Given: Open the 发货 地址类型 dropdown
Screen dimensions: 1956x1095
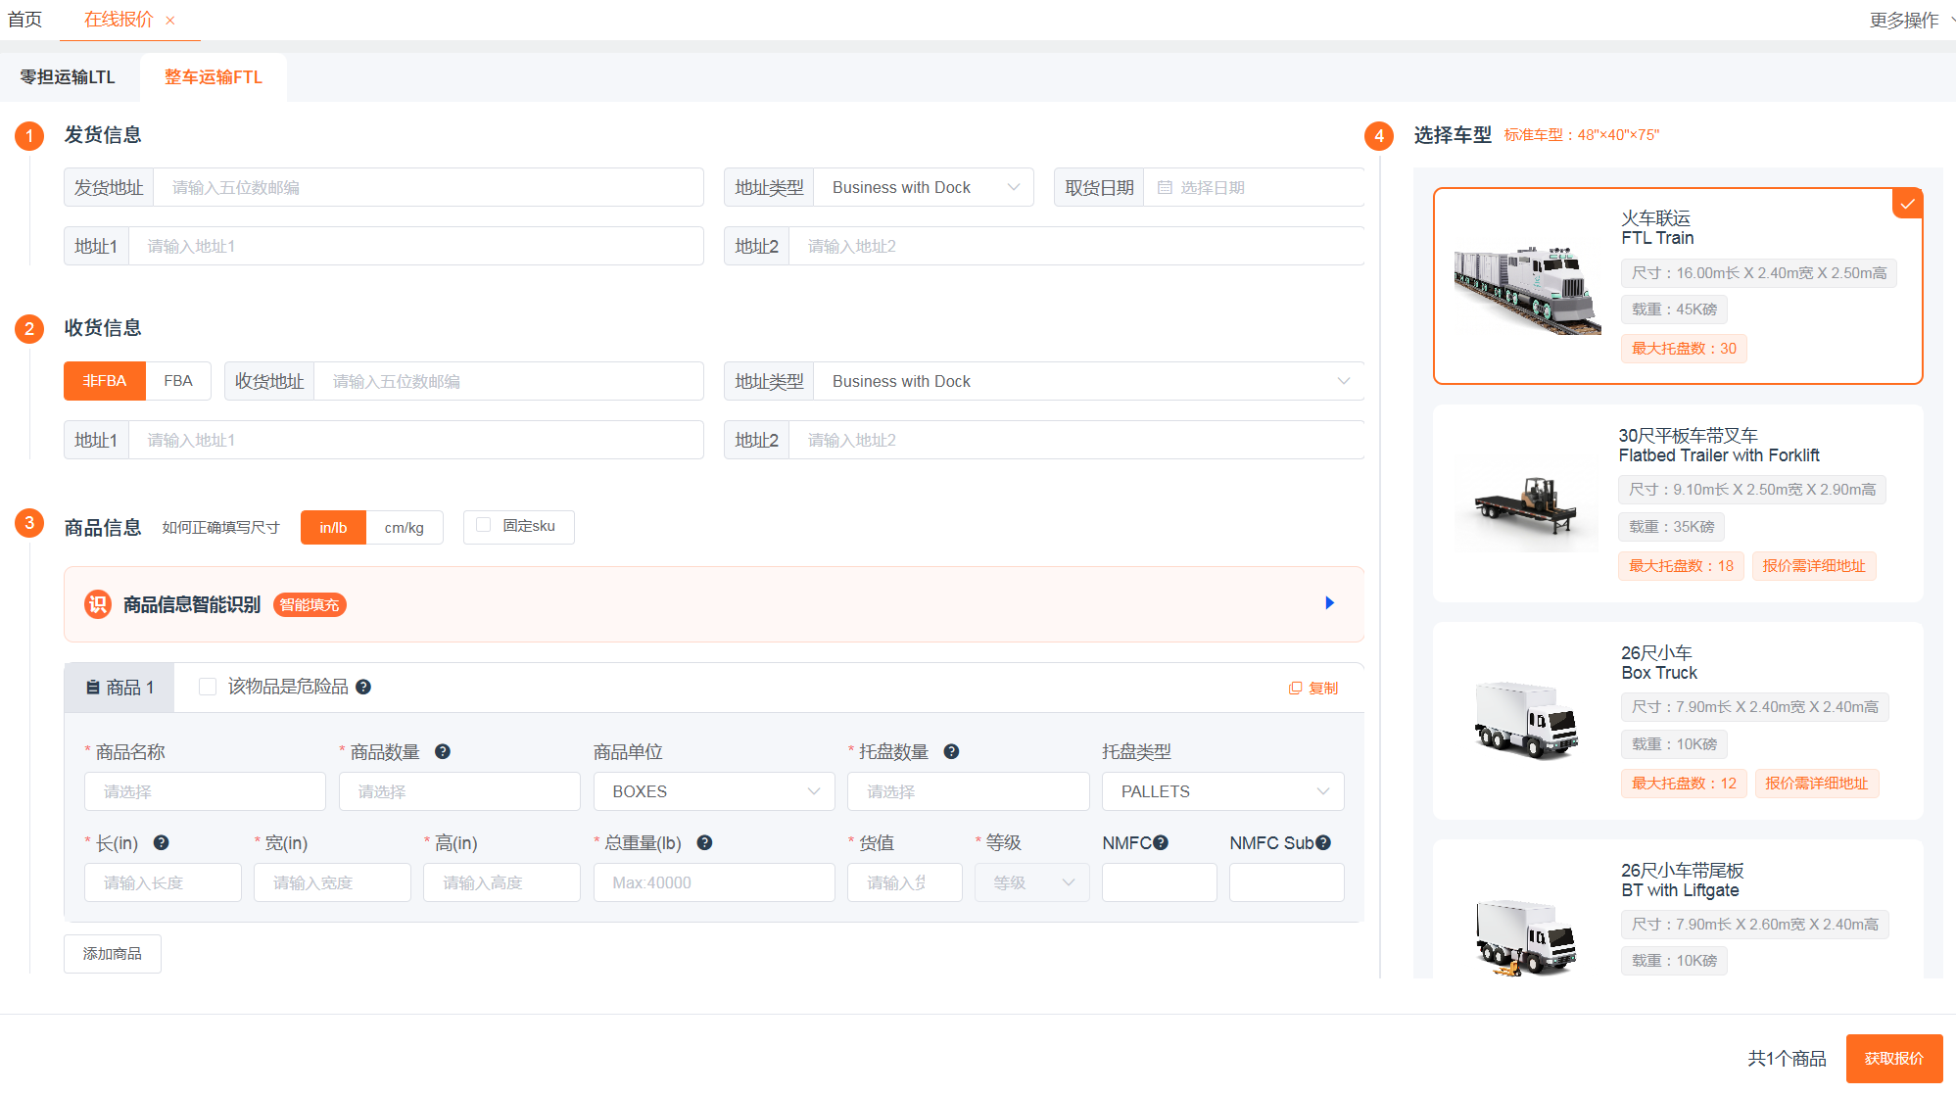Looking at the screenshot, I should [923, 187].
